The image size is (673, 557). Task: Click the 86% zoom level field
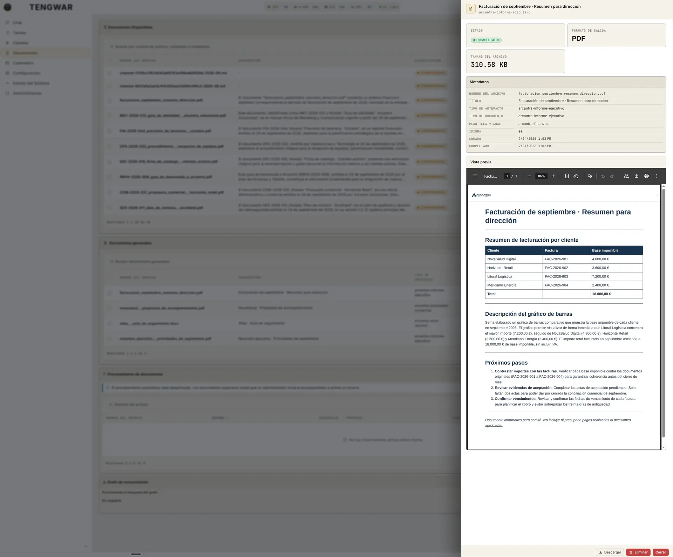click(x=542, y=176)
